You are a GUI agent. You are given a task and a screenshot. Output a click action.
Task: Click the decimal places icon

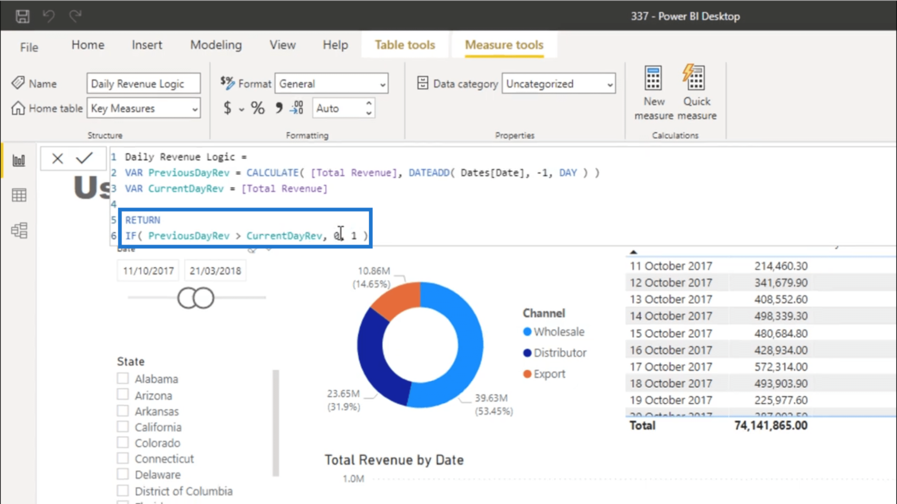coord(297,108)
